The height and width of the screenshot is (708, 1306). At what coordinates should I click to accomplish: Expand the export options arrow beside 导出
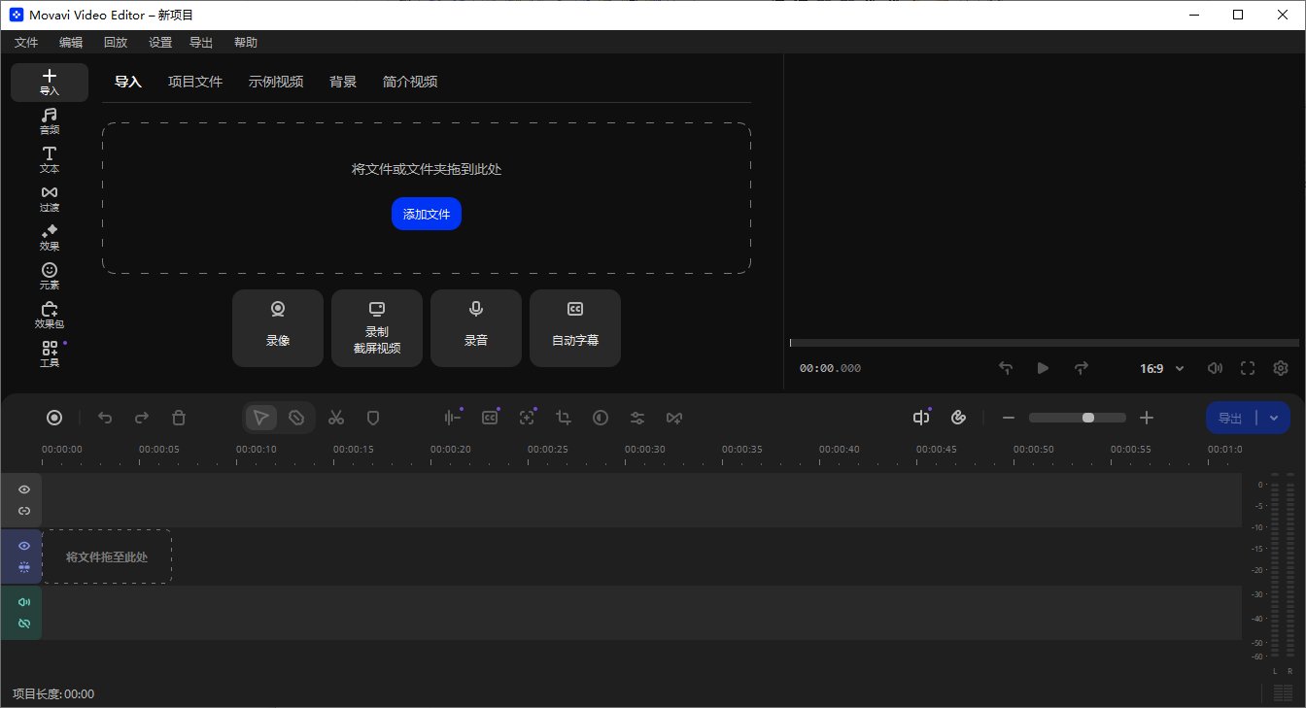point(1274,418)
